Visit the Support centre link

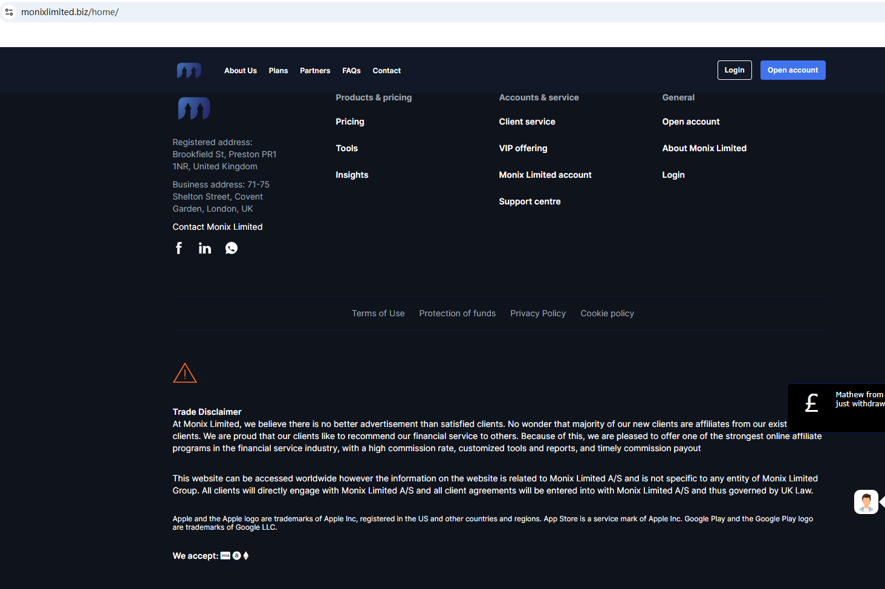coord(530,201)
